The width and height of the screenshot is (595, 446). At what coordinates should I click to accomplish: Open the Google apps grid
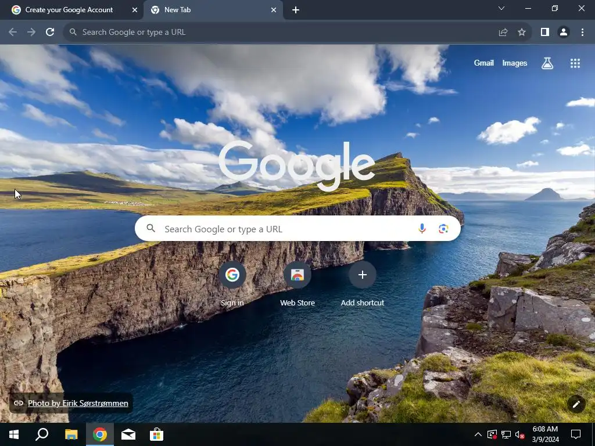(x=575, y=63)
